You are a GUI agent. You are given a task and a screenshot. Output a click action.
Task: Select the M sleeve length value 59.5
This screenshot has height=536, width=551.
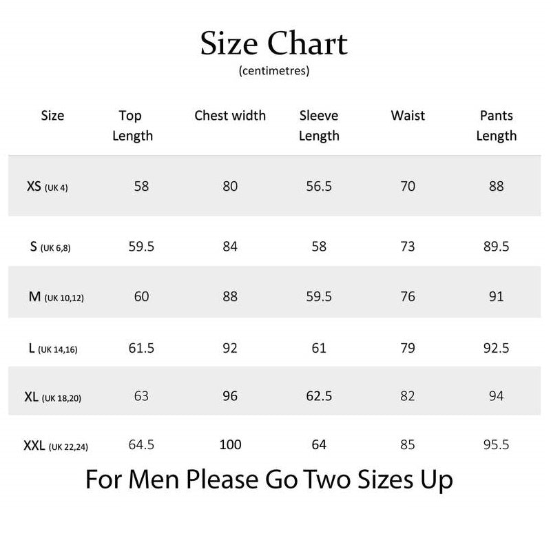(x=319, y=297)
